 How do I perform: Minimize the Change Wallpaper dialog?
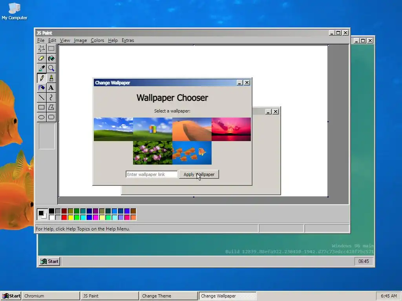pyautogui.click(x=240, y=83)
